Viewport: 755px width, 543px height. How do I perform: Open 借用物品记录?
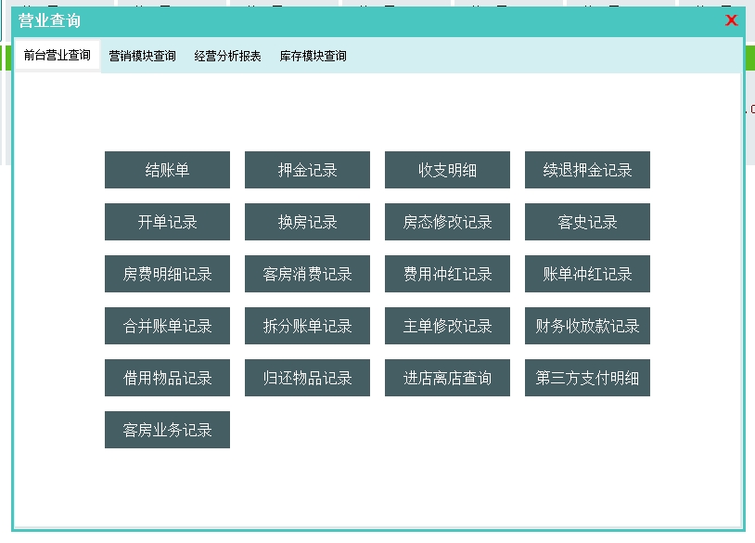click(x=167, y=378)
